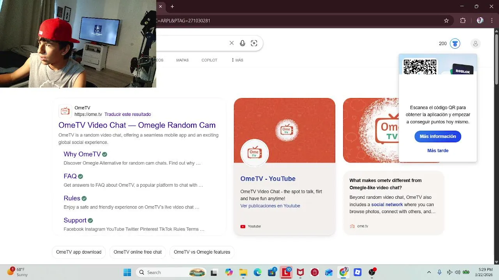Open the battery status icon
The width and height of the screenshot is (499, 280).
(x=466, y=272)
